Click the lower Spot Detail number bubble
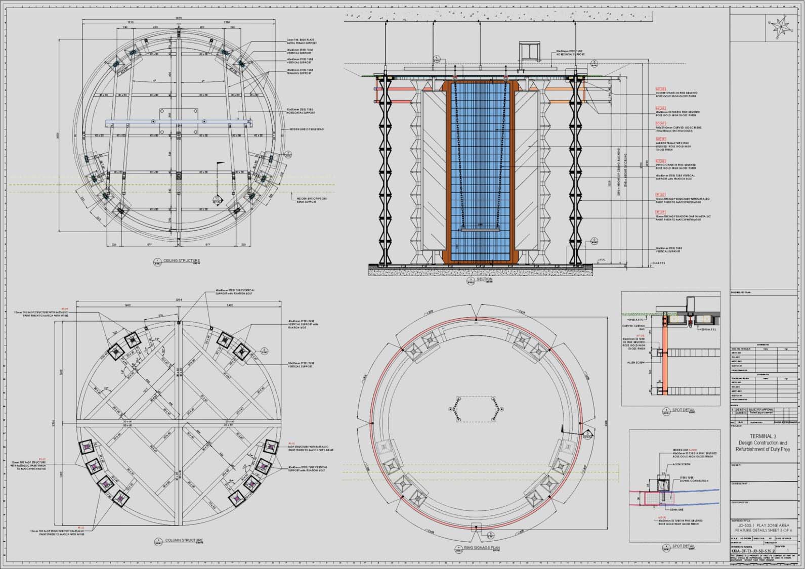805x569 pixels. (x=665, y=547)
